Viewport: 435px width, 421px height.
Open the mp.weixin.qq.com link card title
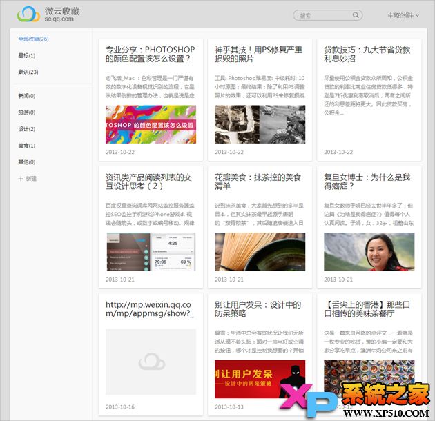pos(150,309)
